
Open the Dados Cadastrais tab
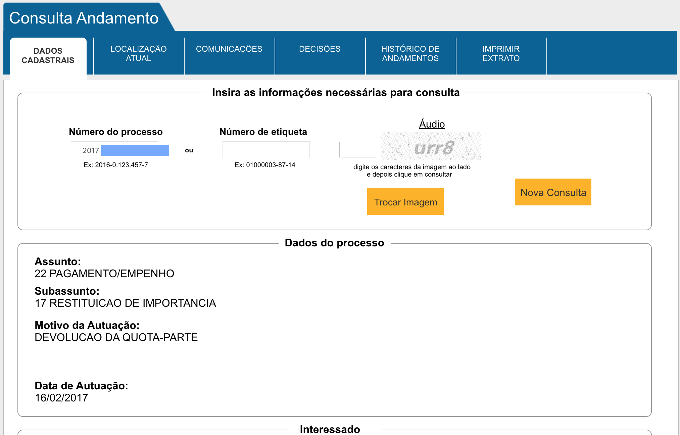[48, 56]
